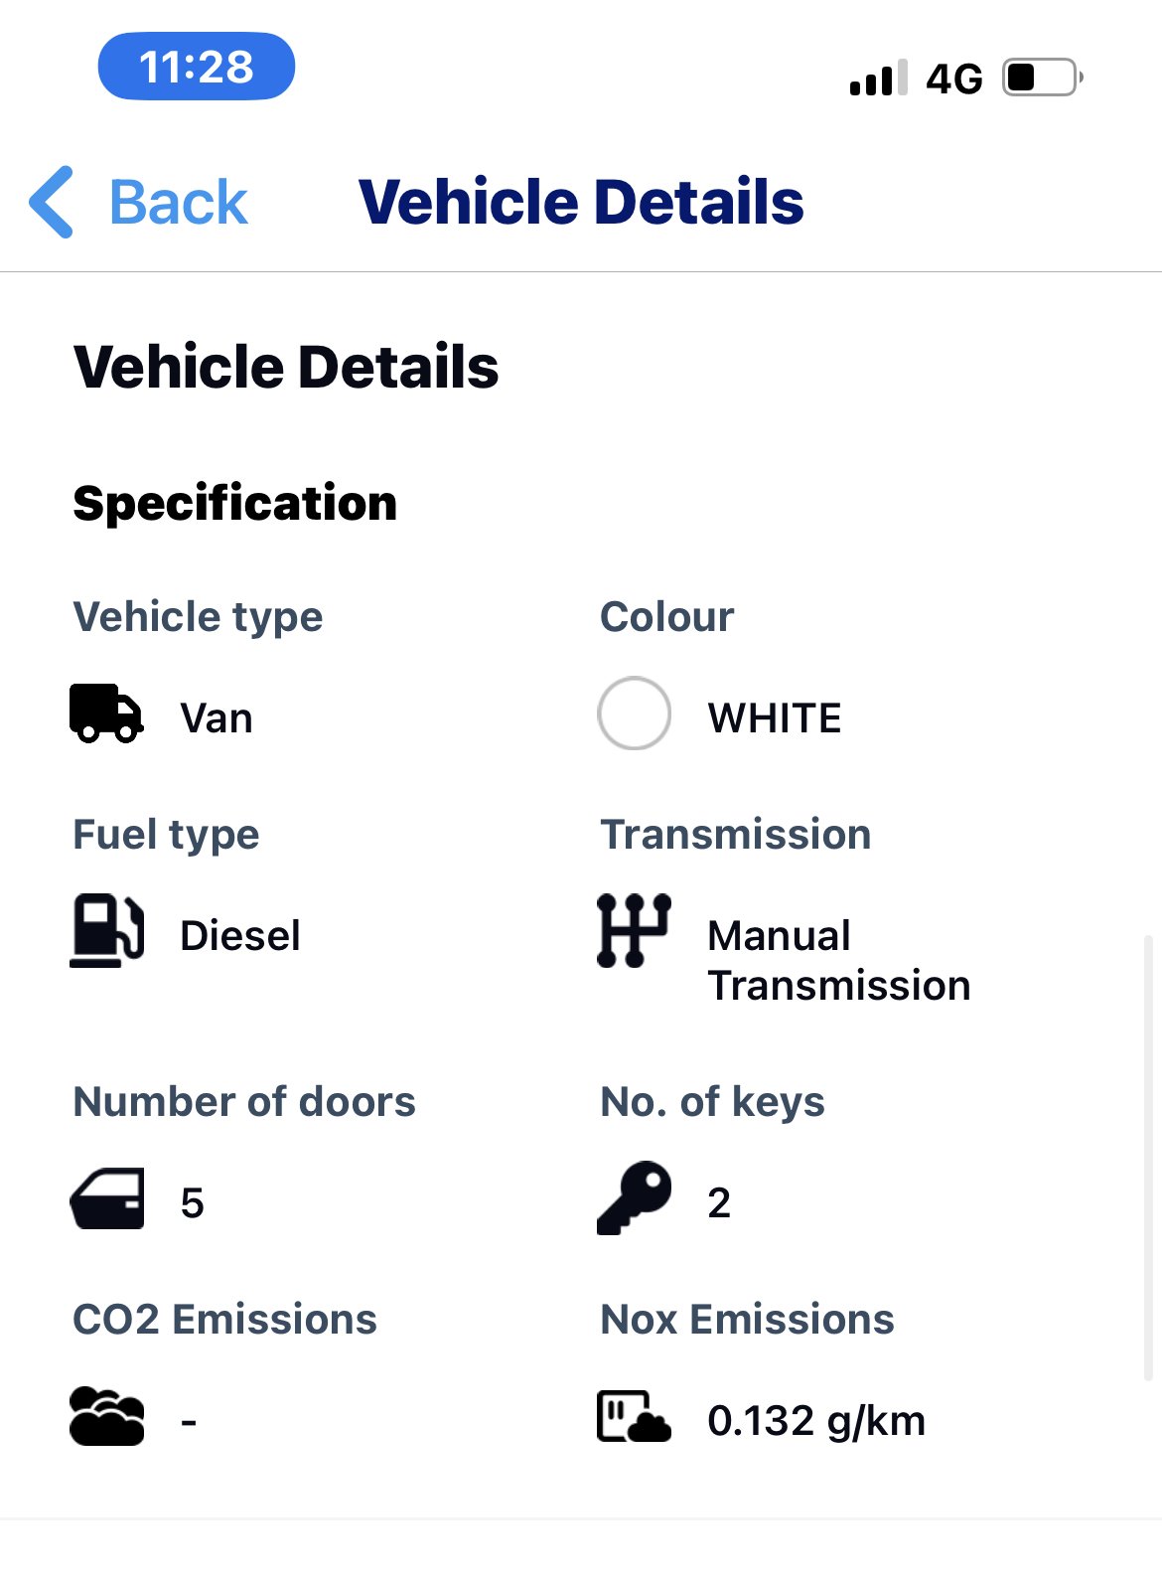
Task: Click the Nox Emissions exhaust icon
Action: [x=634, y=1416]
